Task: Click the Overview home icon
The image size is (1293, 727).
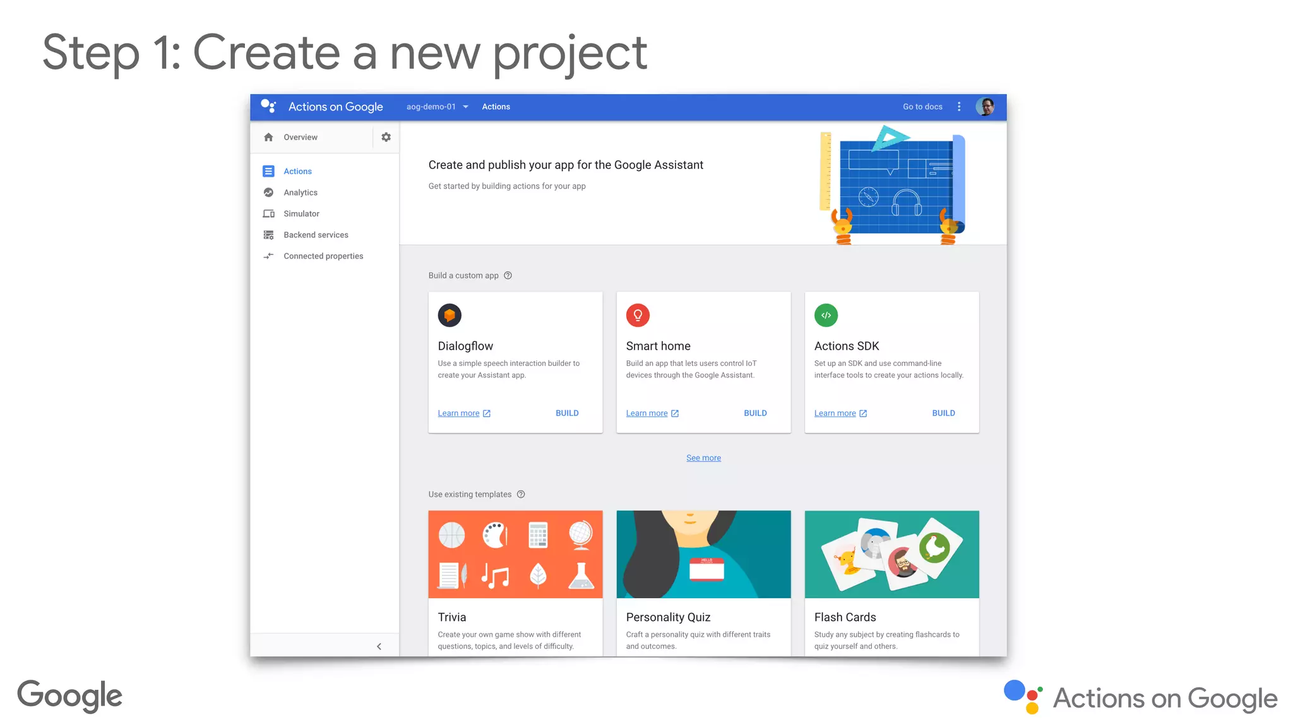Action: click(x=268, y=137)
